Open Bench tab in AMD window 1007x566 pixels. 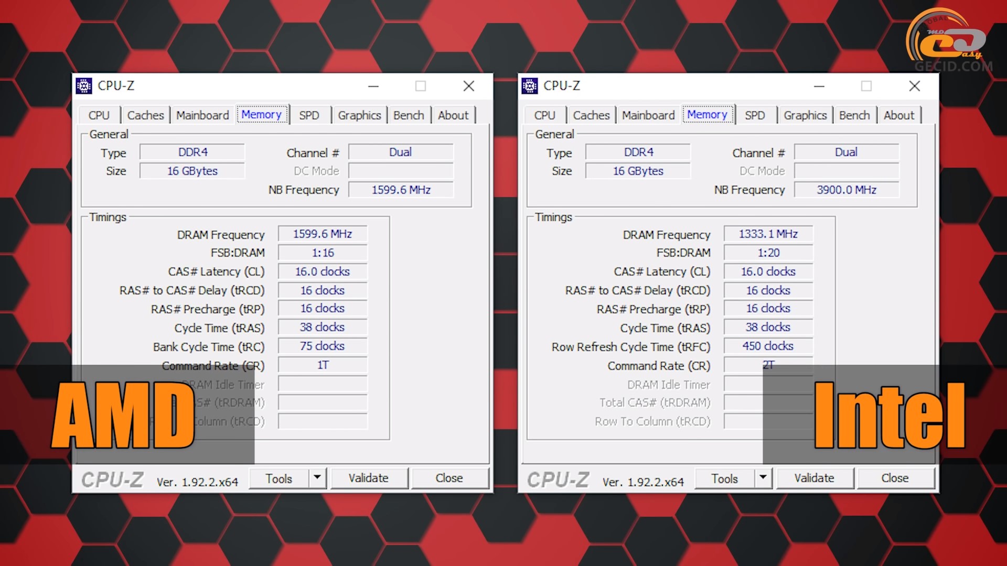[409, 115]
